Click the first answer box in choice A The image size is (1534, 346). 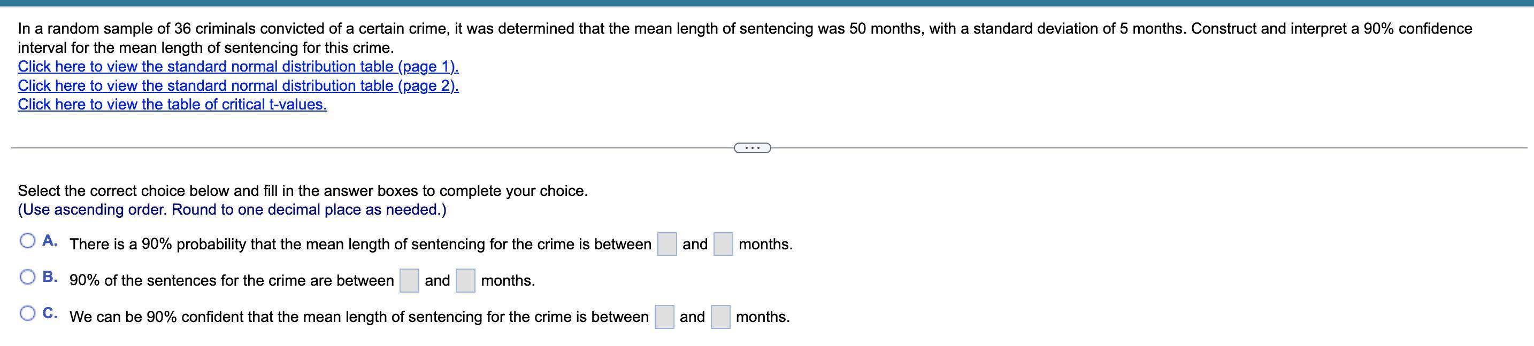(x=666, y=245)
